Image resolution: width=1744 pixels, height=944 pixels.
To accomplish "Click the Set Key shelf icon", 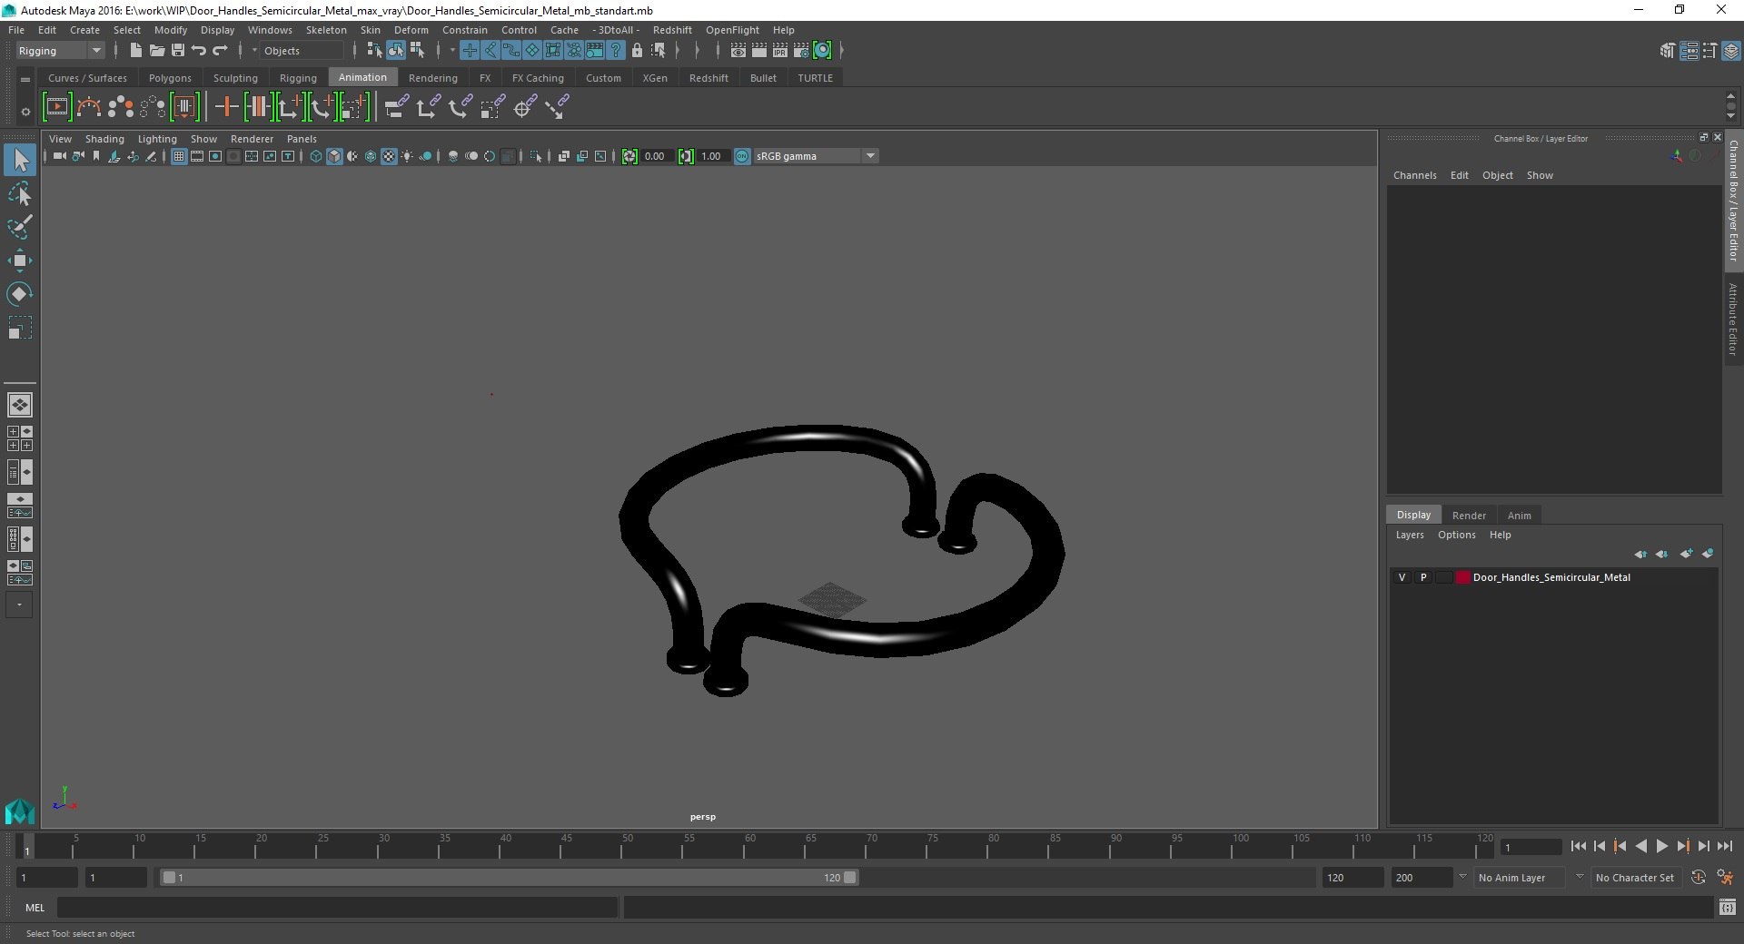I will 226,107.
